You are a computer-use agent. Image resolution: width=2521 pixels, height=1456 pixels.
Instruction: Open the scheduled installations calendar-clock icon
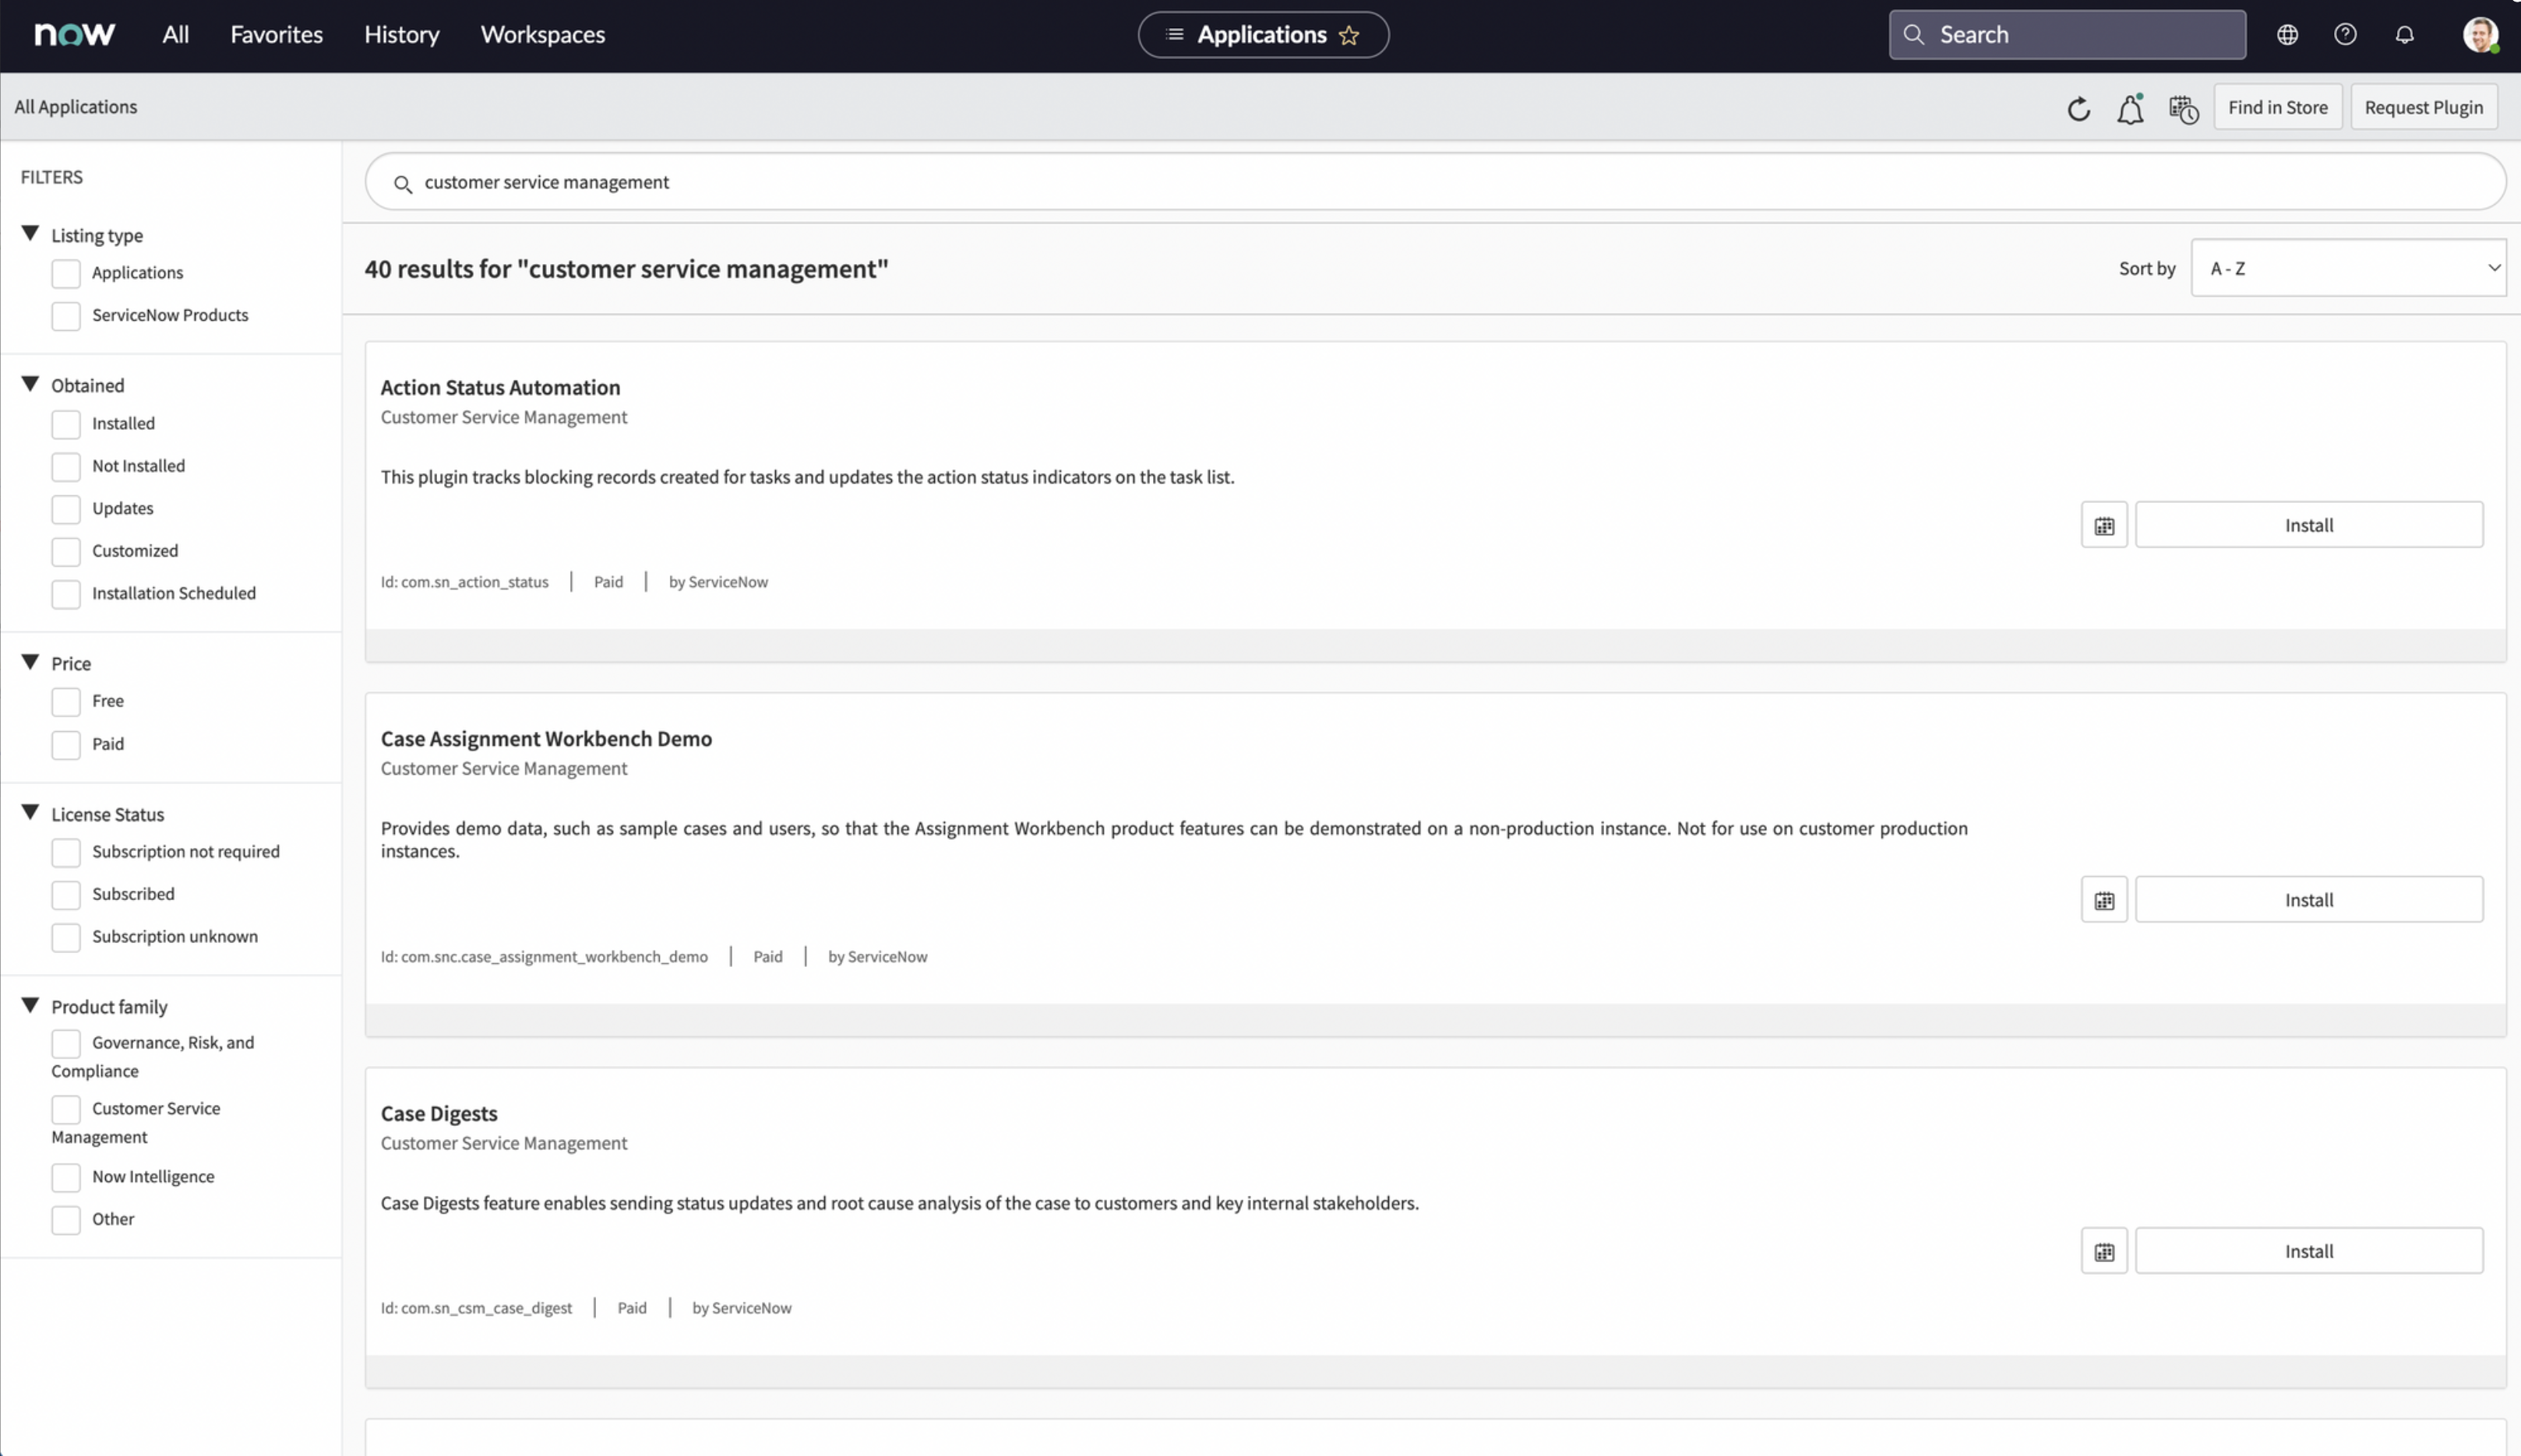(2183, 108)
